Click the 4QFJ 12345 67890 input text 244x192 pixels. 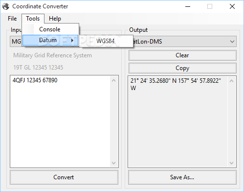(35, 80)
